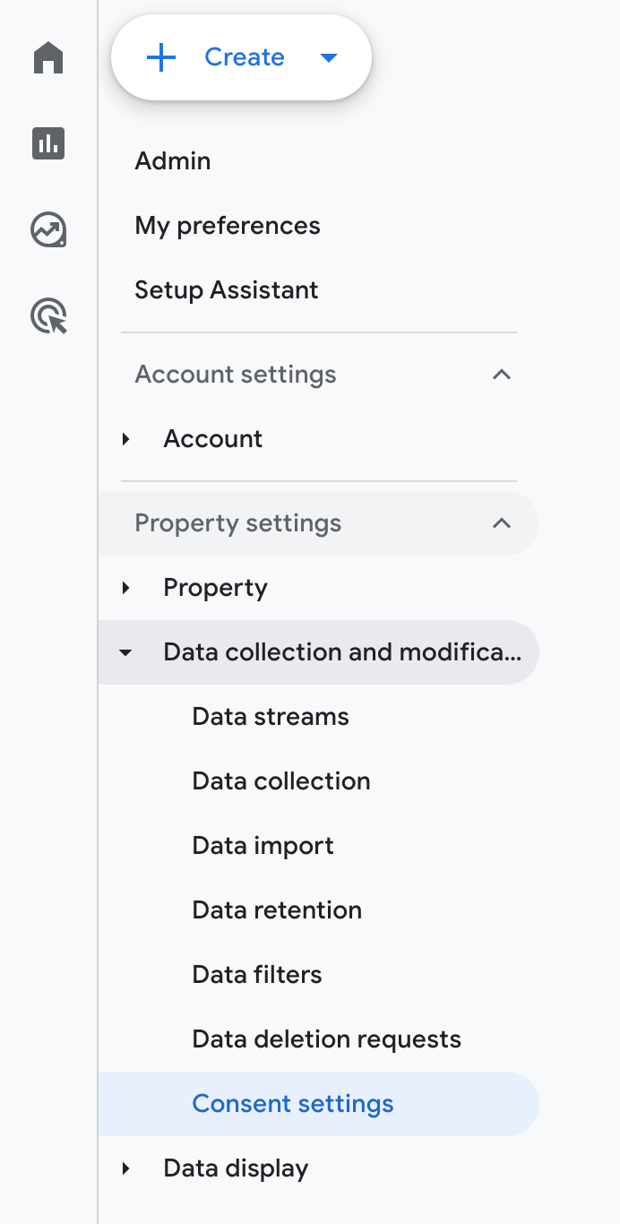The height and width of the screenshot is (1224, 620).
Task: Expand the Account tree arrow
Action: 126,439
